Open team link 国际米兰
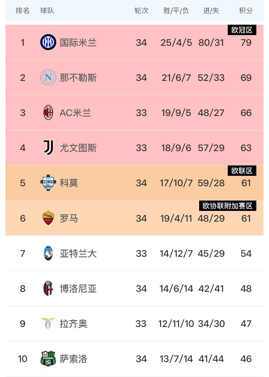269x377 pixels. click(78, 43)
